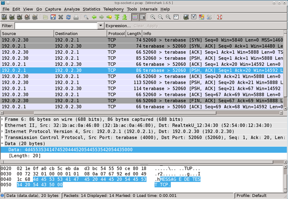
Task: Open the Help menu
Action: click(165, 9)
